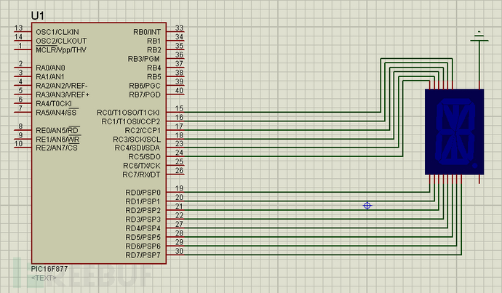Select the RD2/PSP2 pin label
This screenshot has height=293, width=502.
tap(143, 210)
